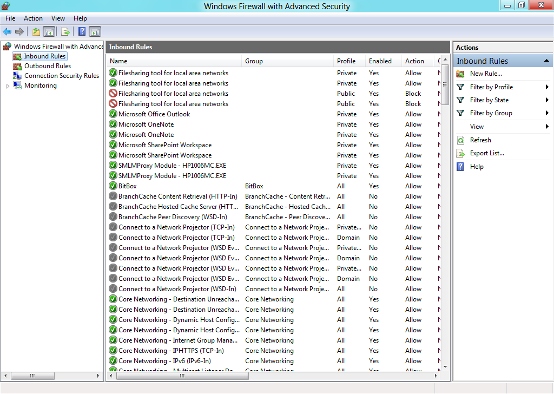Open the View menu in menu bar
This screenshot has width=554, height=394.
pyautogui.click(x=58, y=18)
